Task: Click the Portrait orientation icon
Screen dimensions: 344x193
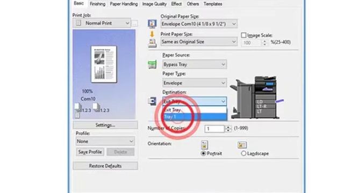Action: (x=204, y=145)
